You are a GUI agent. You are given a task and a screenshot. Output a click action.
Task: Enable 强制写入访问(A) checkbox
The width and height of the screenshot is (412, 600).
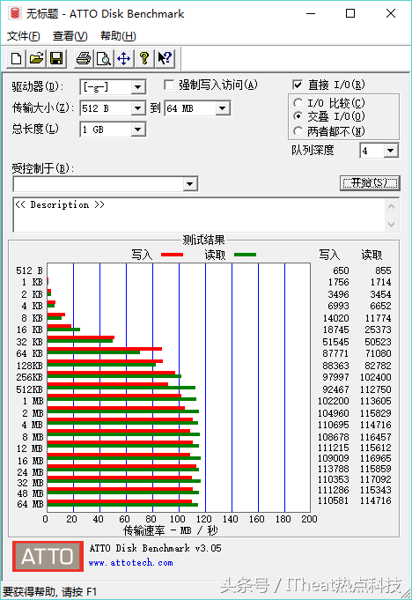(x=169, y=85)
